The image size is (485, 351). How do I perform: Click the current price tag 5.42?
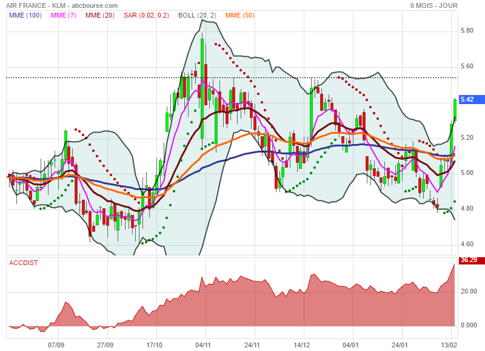(x=472, y=99)
